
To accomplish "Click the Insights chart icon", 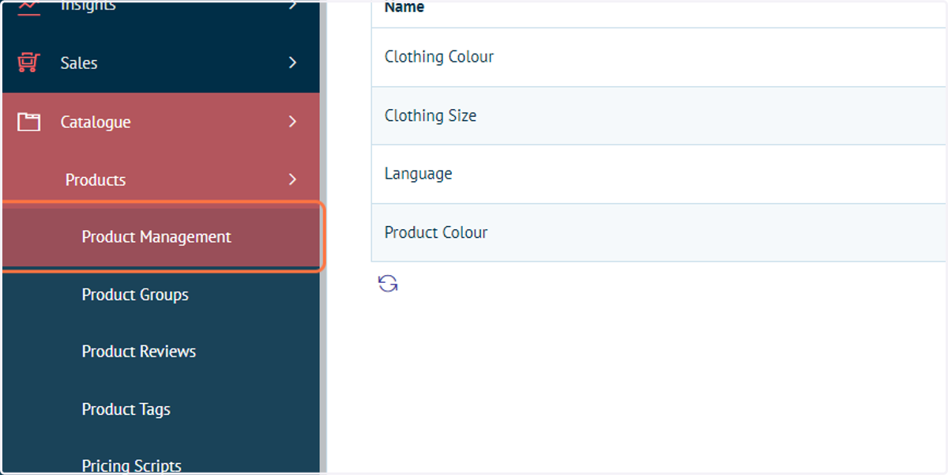I will click(x=28, y=6).
